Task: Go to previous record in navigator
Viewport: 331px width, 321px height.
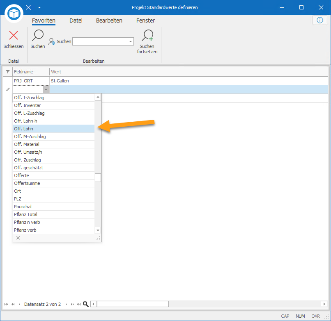Action: 19,304
